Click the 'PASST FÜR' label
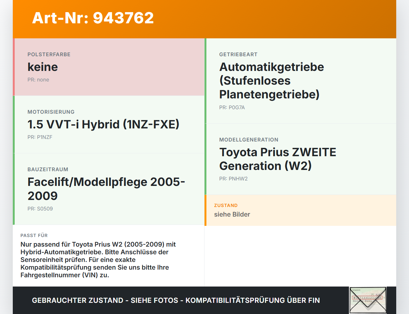This screenshot has height=314, width=409. [x=34, y=235]
